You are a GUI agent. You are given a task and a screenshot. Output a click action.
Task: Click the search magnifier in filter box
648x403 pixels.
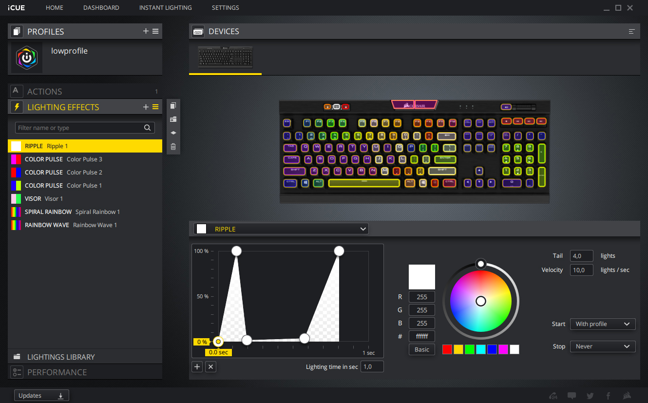[148, 128]
